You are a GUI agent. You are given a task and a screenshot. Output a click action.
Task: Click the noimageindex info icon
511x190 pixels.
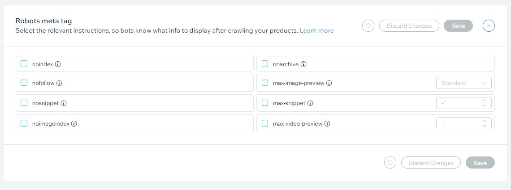click(74, 124)
